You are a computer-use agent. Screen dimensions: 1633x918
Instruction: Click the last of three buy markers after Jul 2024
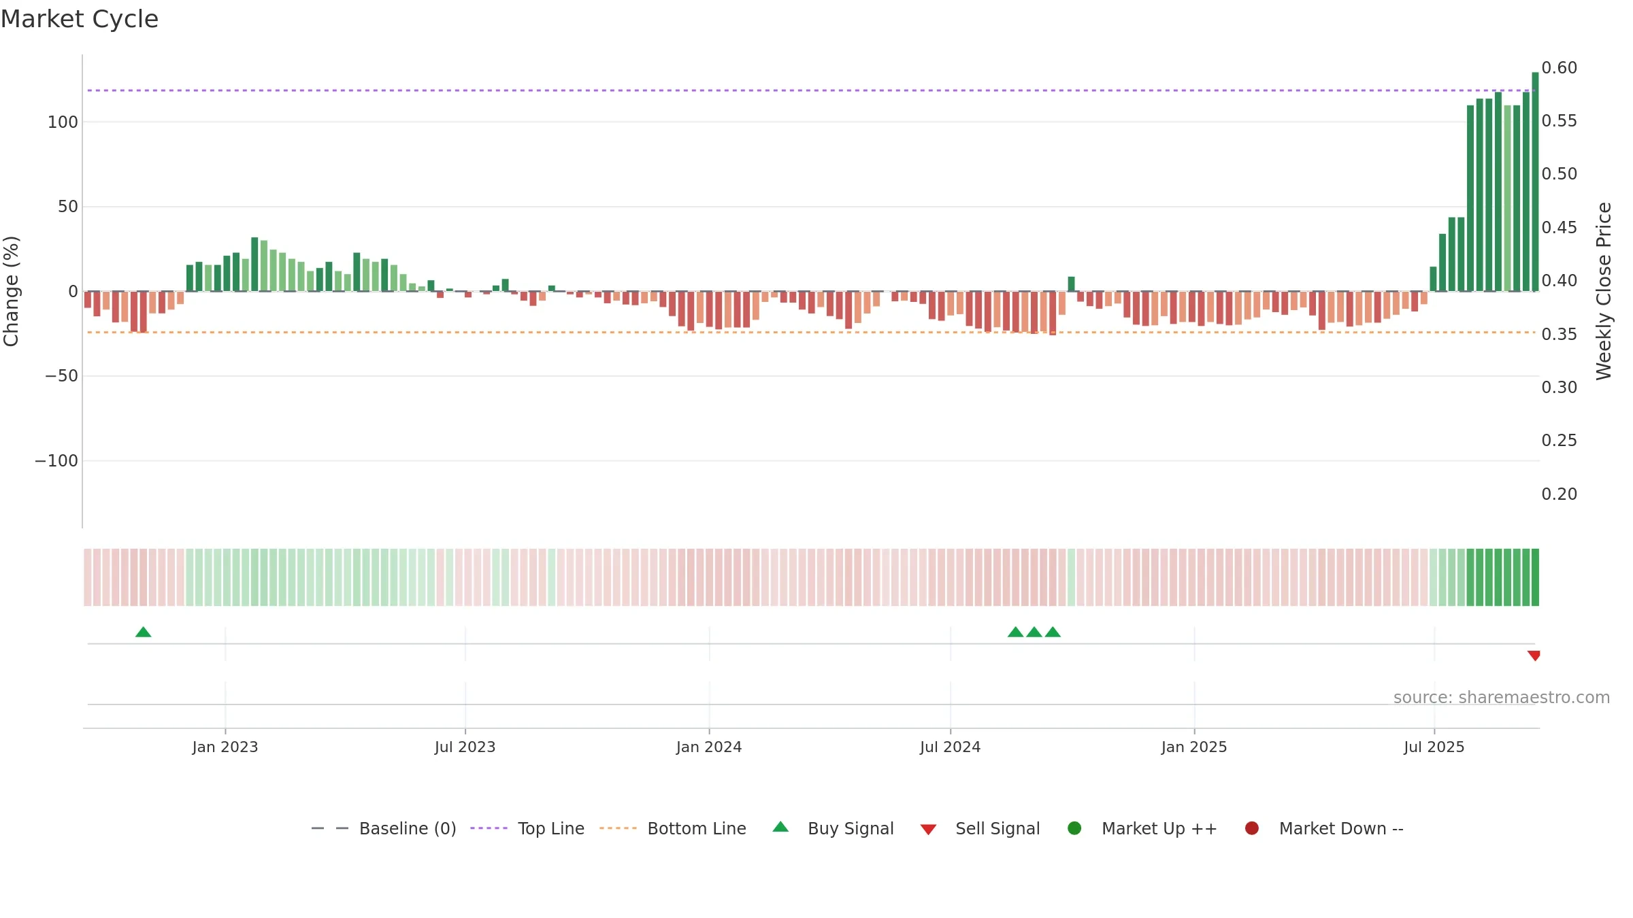[1053, 632]
